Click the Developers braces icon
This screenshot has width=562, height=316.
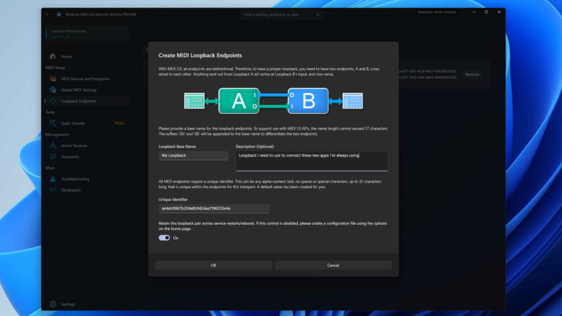53,190
